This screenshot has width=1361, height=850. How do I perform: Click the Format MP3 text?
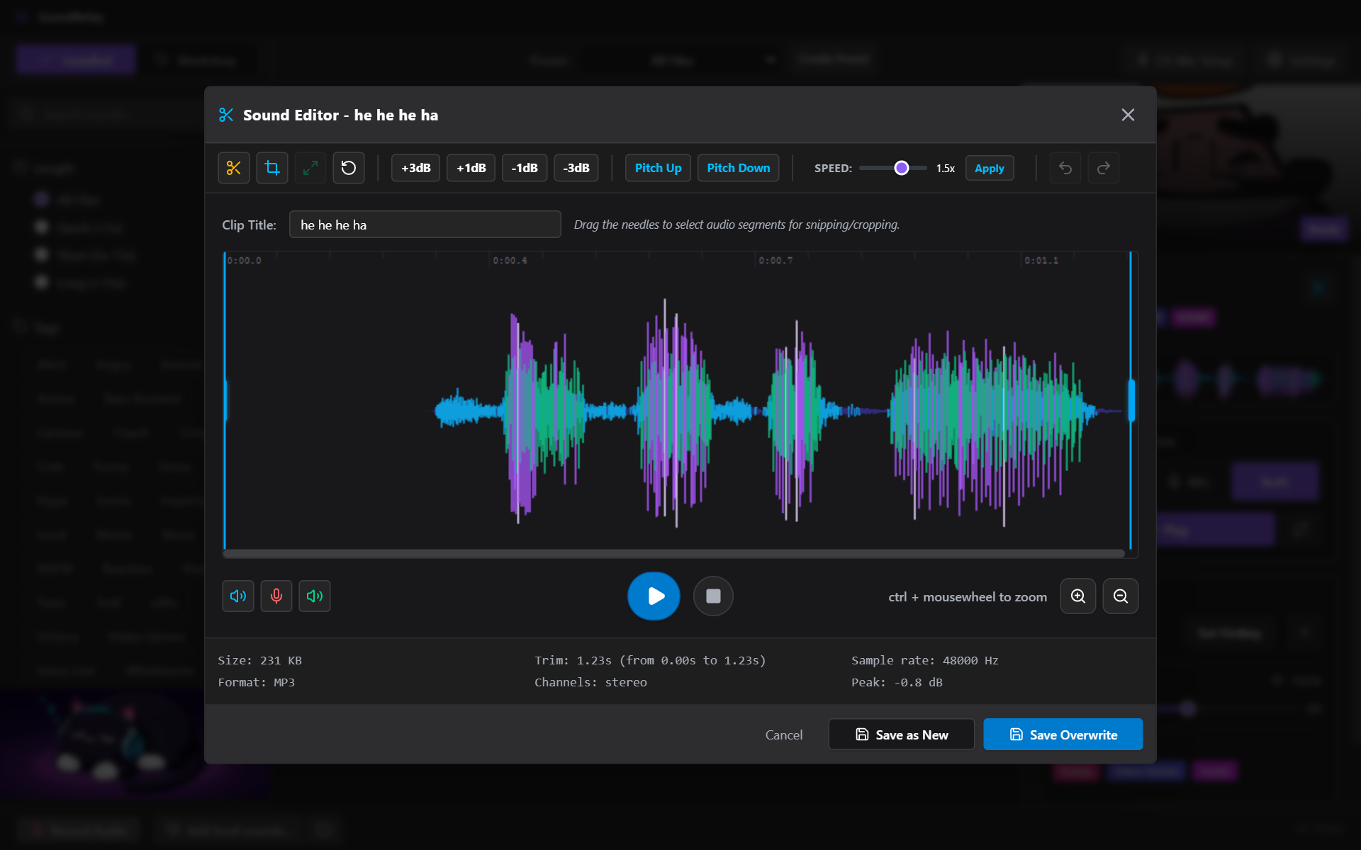pos(256,682)
